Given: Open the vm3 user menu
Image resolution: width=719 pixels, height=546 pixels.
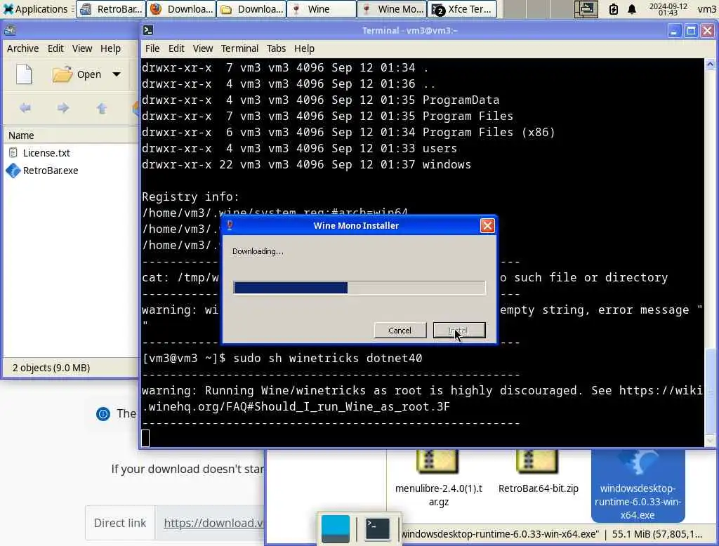Looking at the screenshot, I should coord(706,9).
